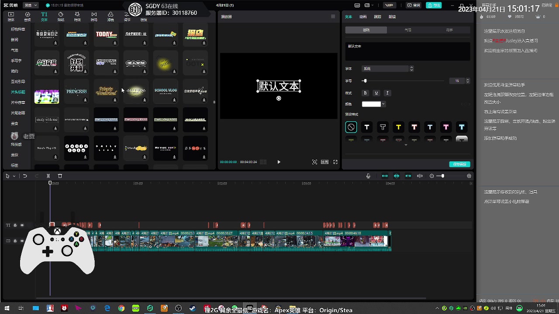Click the undo arrow in timeline toolbar
This screenshot has height=314, width=559.
(x=25, y=176)
